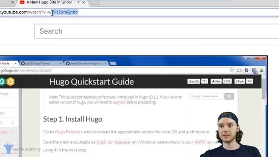Click the 'hugo.exe' code text
This screenshot has height=157, width=279.
122,142
